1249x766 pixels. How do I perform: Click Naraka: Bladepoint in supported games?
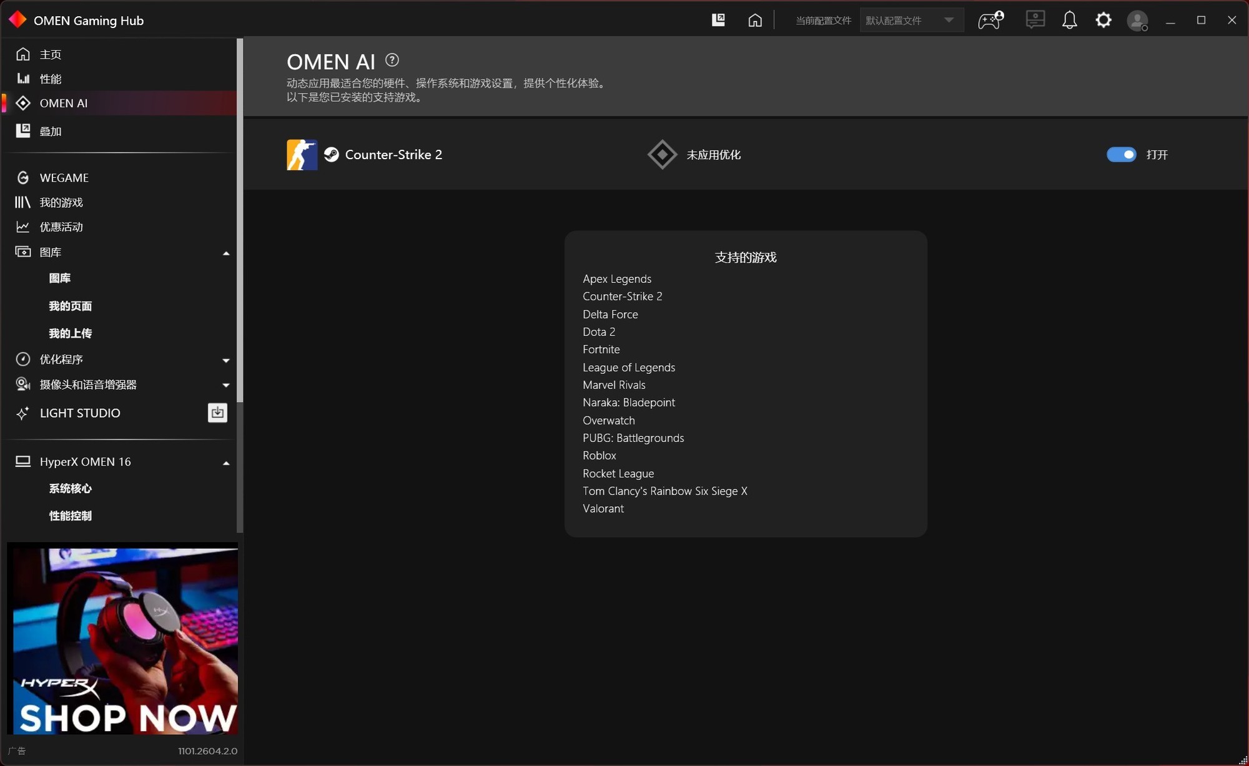(629, 402)
